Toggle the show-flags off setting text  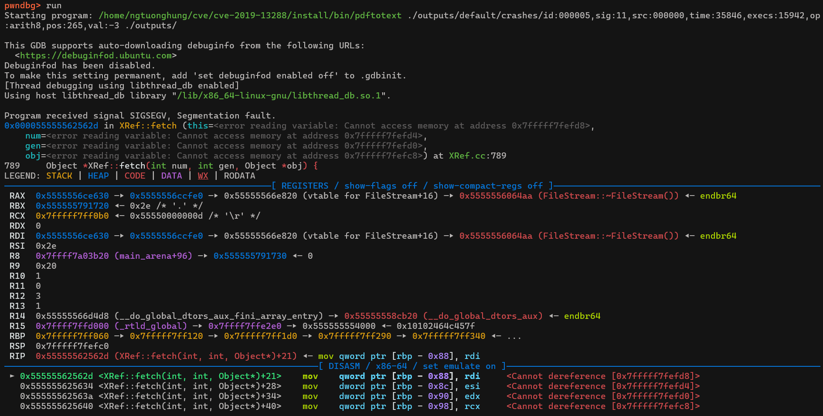(x=381, y=186)
